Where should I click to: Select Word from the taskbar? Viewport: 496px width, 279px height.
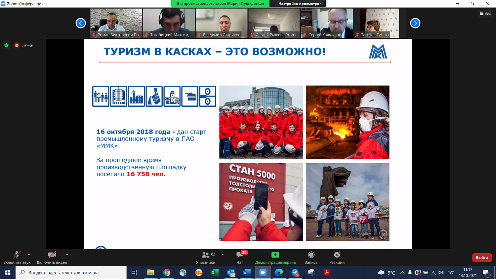point(246,273)
